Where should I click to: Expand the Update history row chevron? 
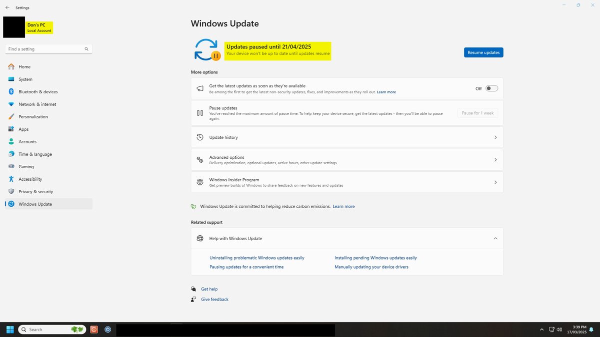tap(495, 137)
